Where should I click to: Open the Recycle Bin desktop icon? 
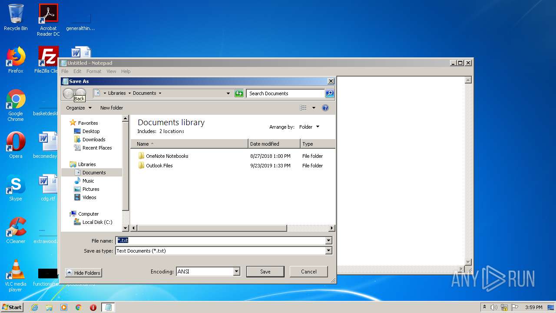[16, 17]
